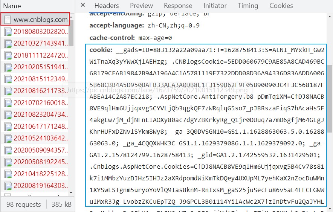
Task: Click image icon for request 20200819164303
Action: click(x=8, y=186)
